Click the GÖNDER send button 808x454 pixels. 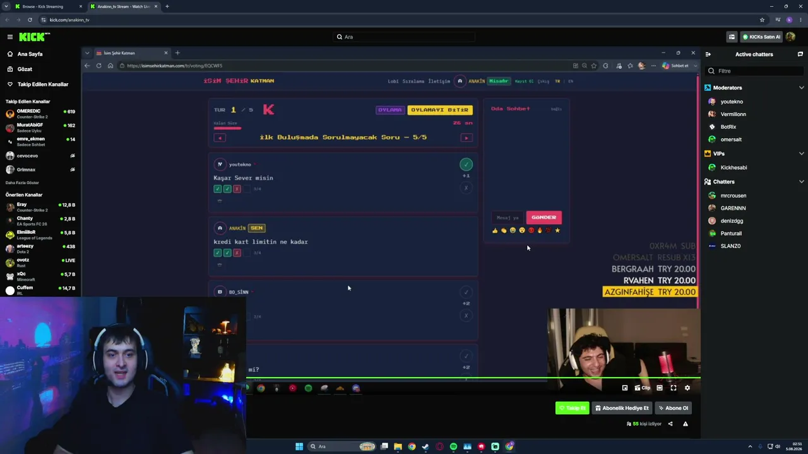pos(544,218)
